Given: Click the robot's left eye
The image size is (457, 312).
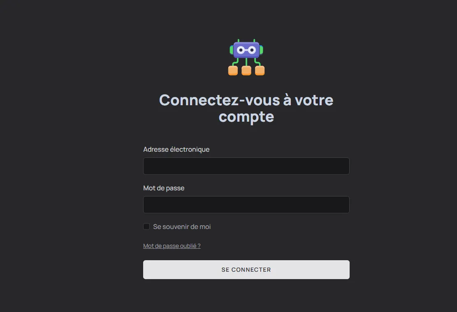Looking at the screenshot, I should 241,49.
